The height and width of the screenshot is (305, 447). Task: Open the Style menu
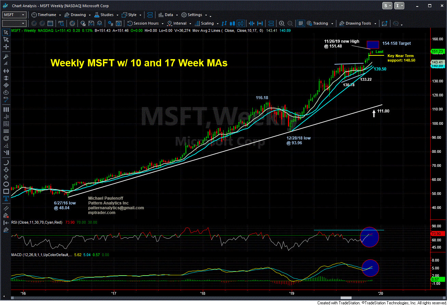[x=129, y=15]
